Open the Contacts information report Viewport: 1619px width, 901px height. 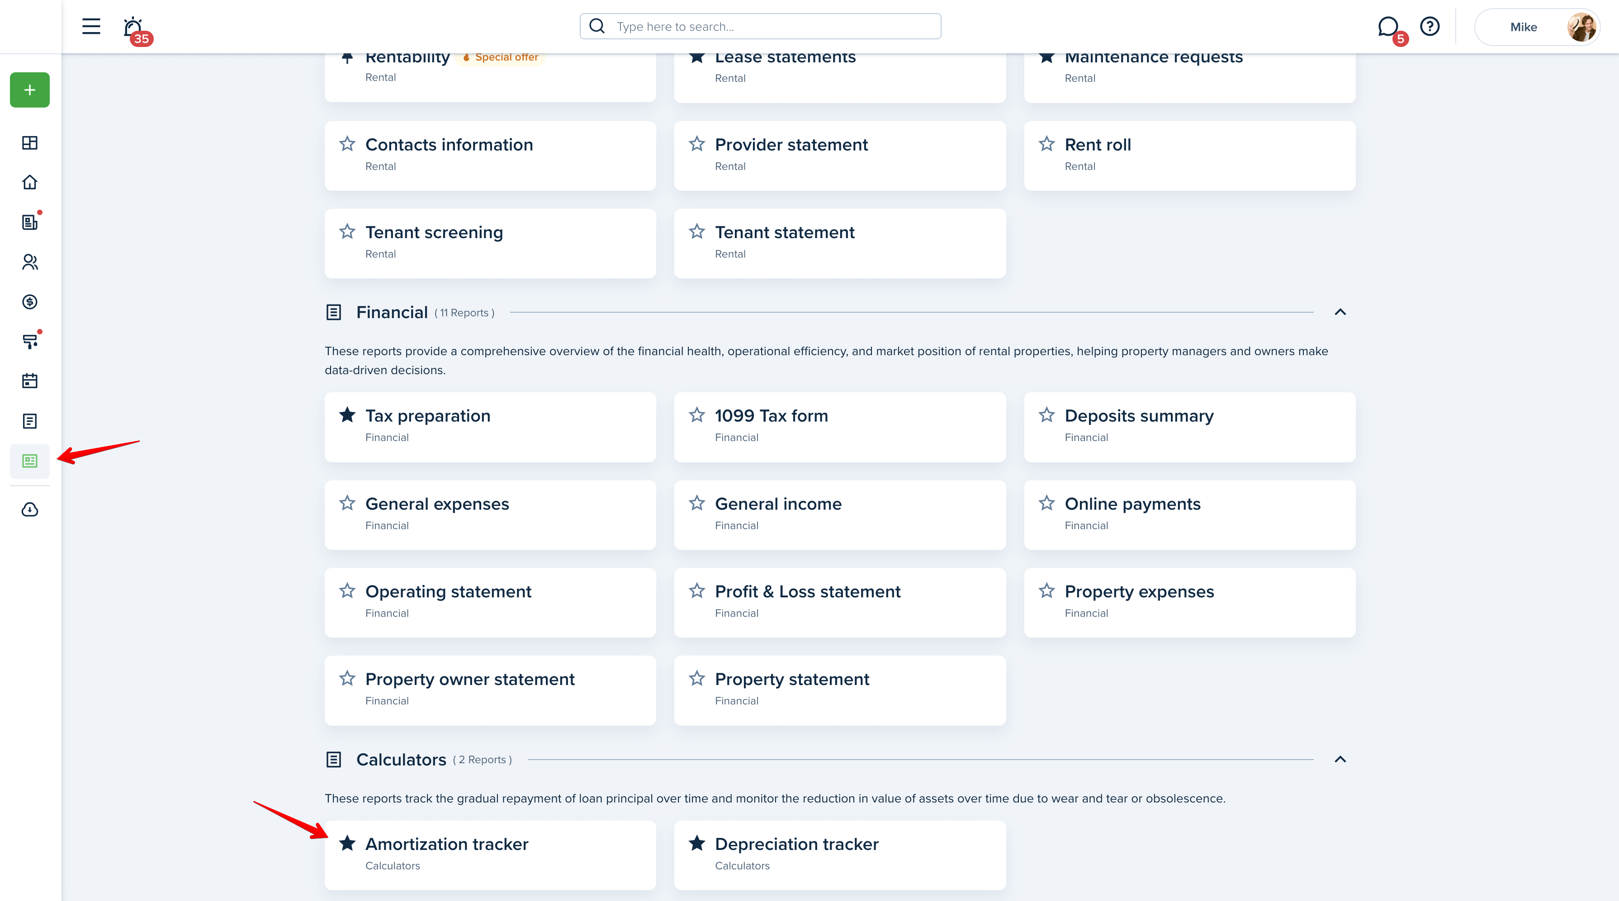point(490,156)
